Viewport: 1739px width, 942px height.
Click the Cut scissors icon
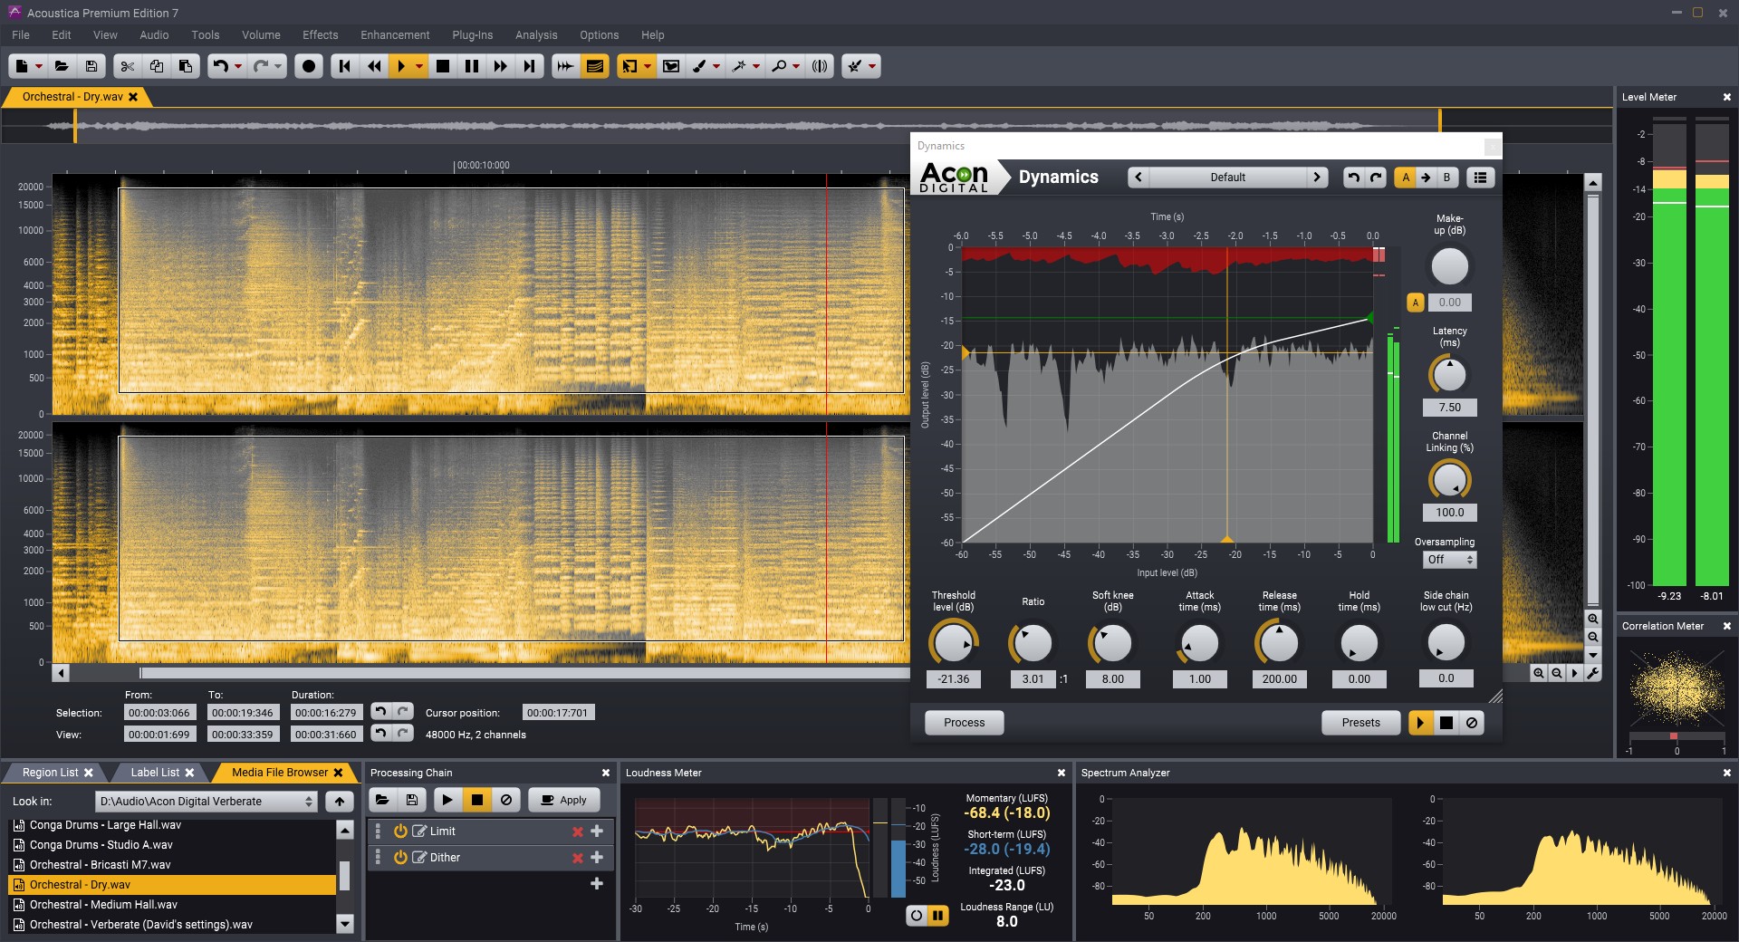pos(128,66)
